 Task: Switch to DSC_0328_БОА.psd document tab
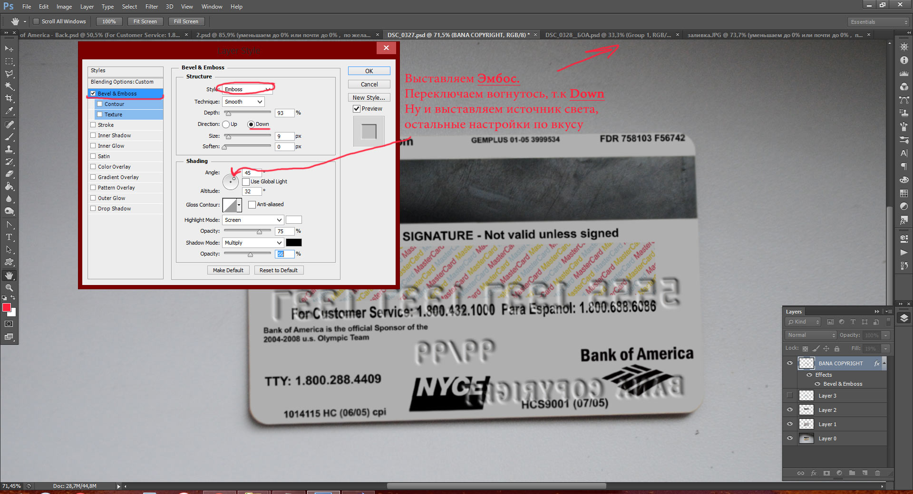(608, 35)
